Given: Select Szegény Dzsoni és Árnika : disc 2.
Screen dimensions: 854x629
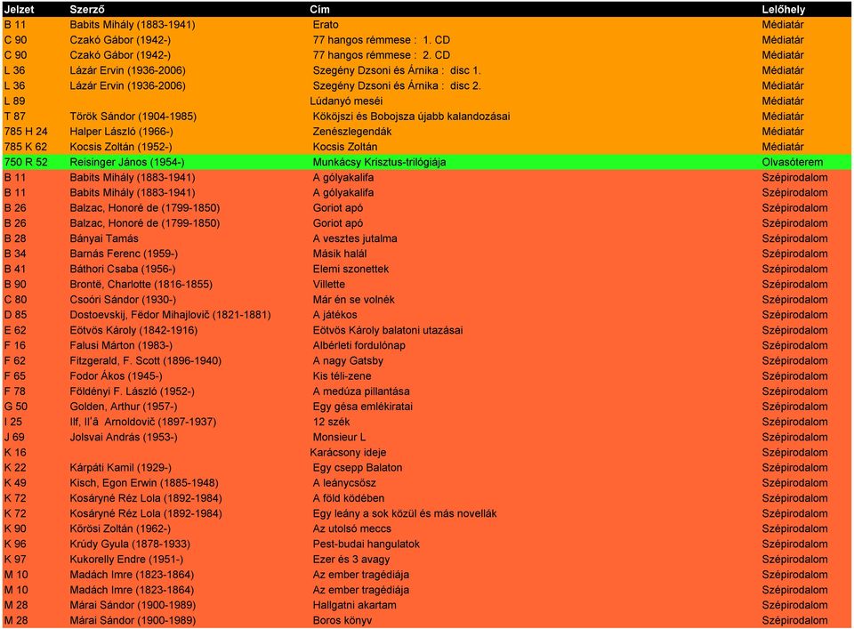Looking at the screenshot, I should [x=397, y=85].
